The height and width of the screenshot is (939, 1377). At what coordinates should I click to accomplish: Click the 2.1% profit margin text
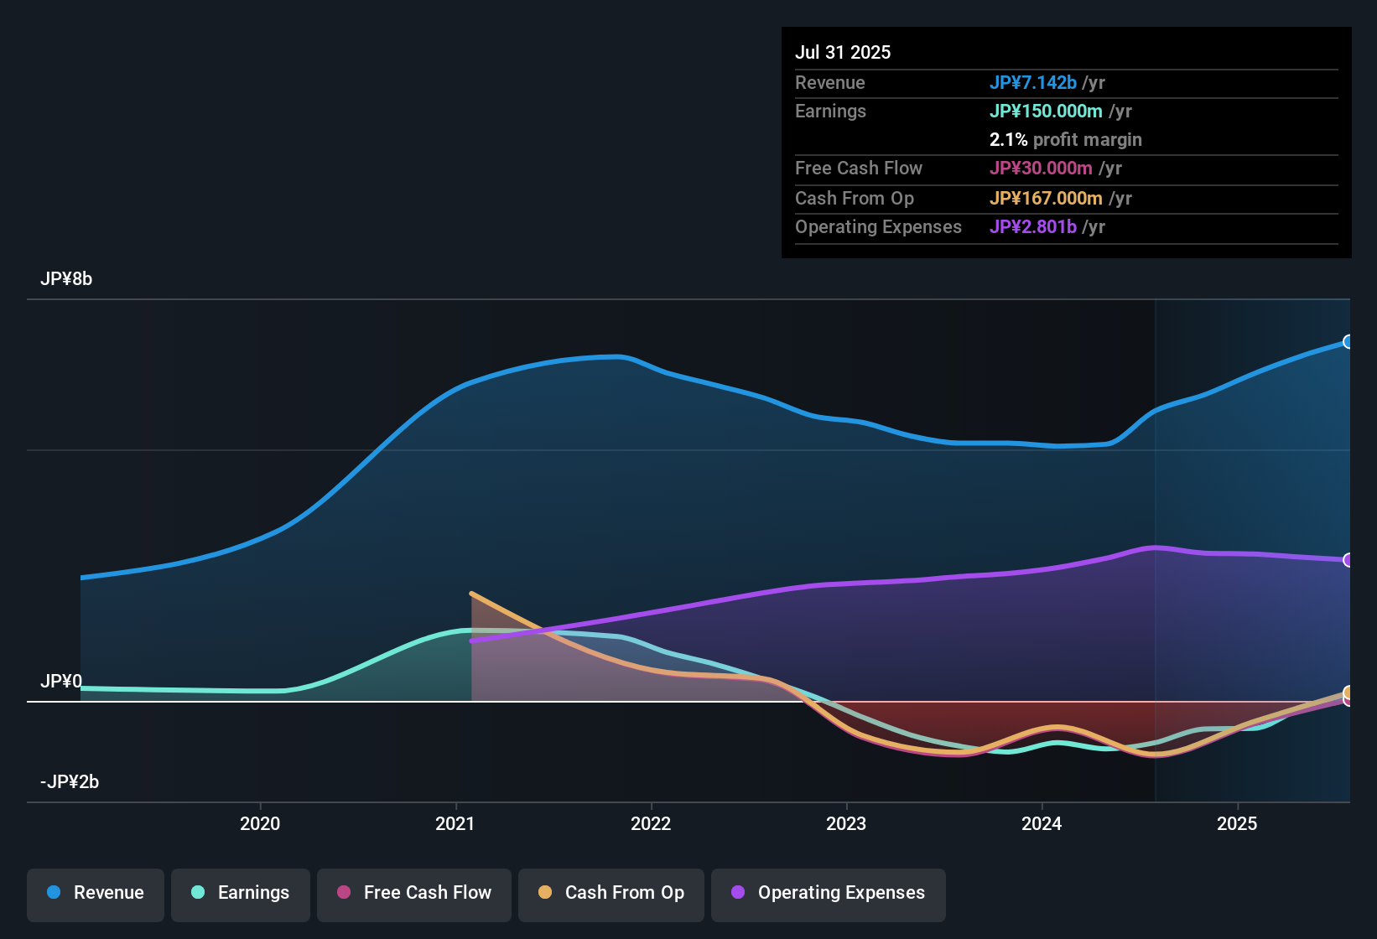1007,139
